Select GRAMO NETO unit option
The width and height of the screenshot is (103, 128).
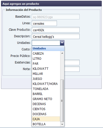(46, 99)
